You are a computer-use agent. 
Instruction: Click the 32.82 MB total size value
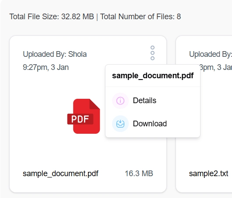[77, 17]
